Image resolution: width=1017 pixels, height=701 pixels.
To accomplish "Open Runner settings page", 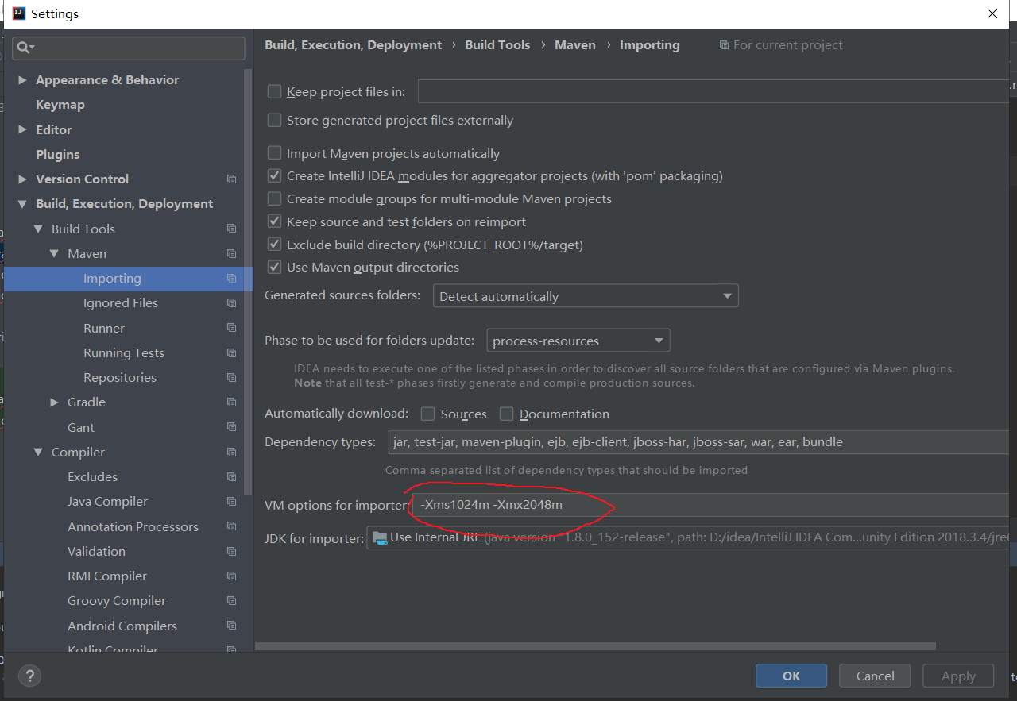I will point(104,328).
